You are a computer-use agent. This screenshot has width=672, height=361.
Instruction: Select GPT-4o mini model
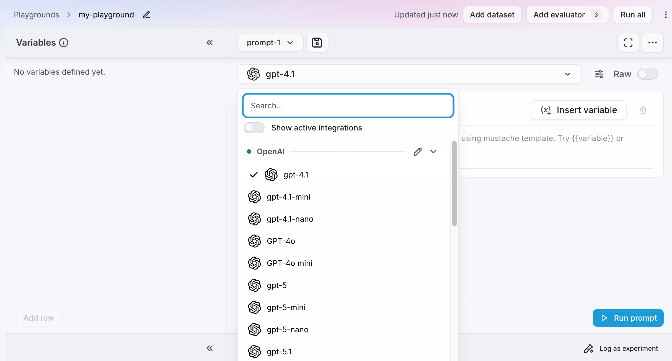pos(344,263)
